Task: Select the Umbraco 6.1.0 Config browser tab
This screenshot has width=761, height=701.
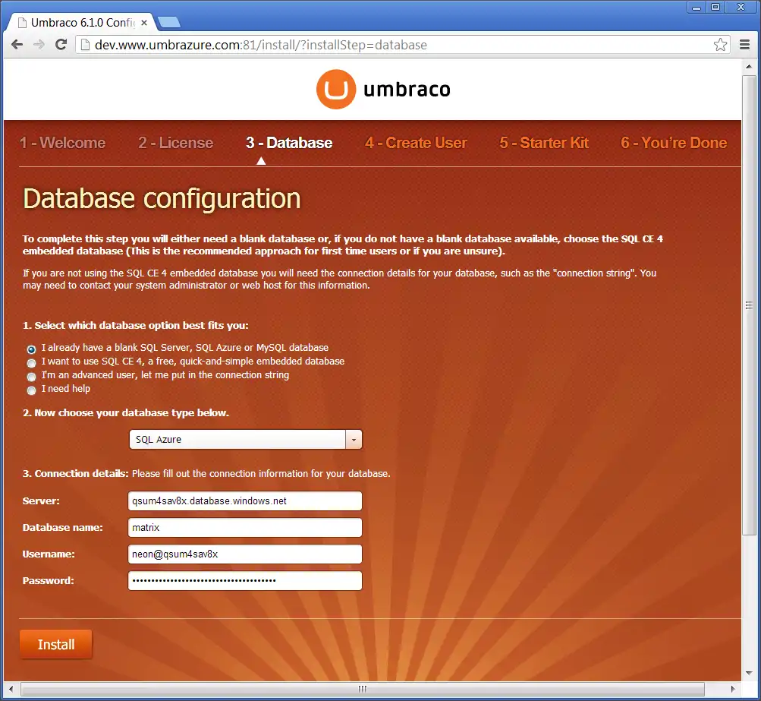Action: [83, 22]
